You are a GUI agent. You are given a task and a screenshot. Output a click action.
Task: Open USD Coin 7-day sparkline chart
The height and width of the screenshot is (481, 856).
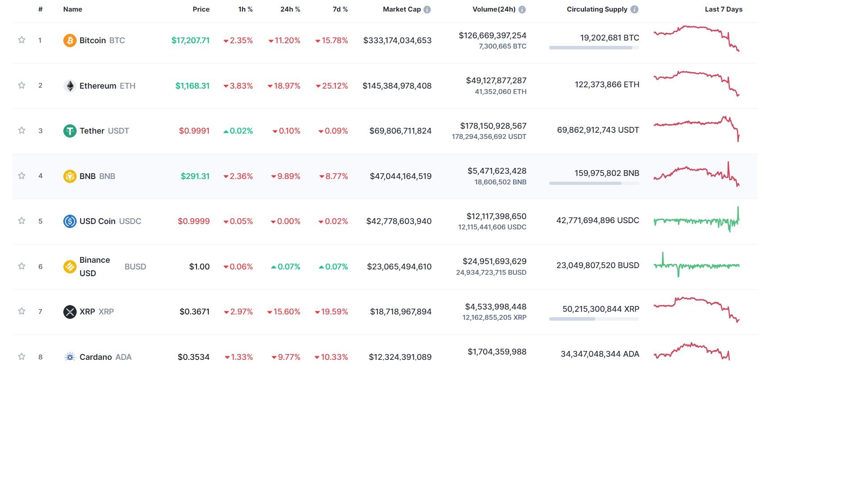coord(696,219)
